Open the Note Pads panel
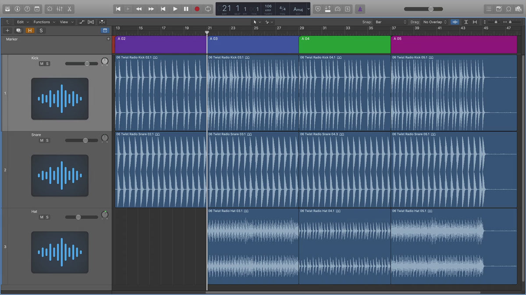Screen dimensions: 526x295 (499, 9)
